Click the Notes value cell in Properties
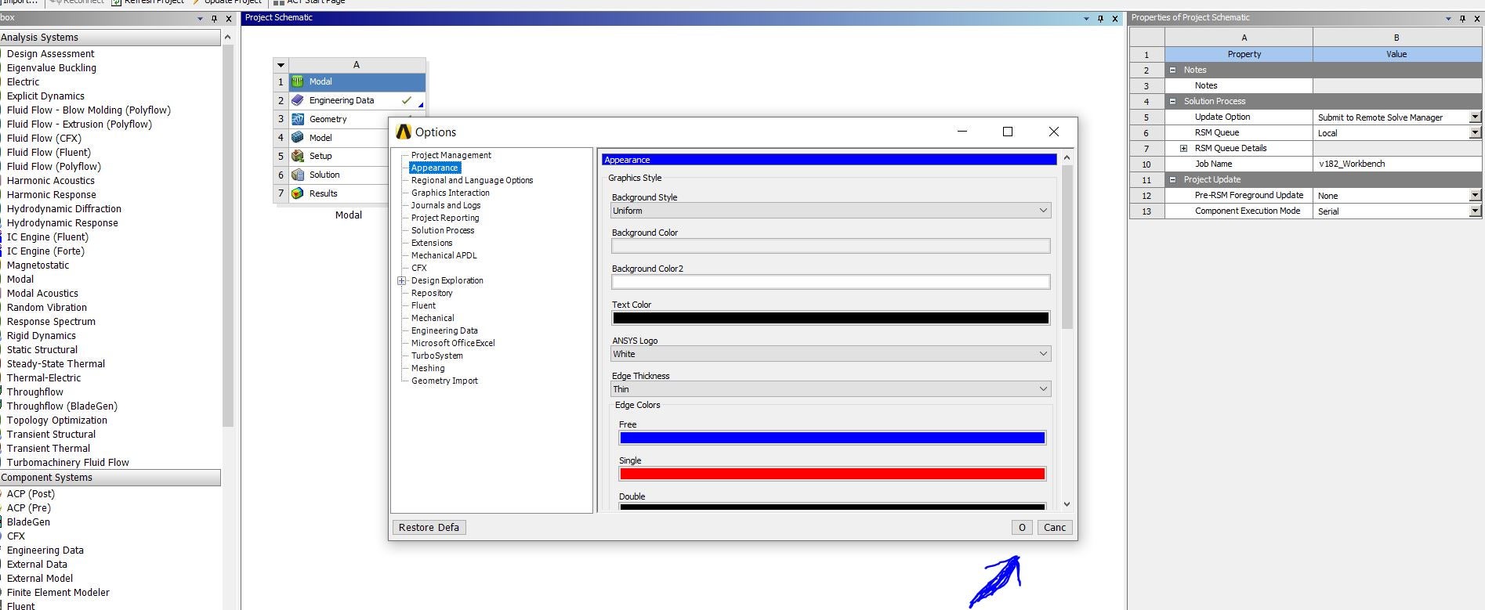Viewport: 1485px width, 610px height. pos(1397,85)
